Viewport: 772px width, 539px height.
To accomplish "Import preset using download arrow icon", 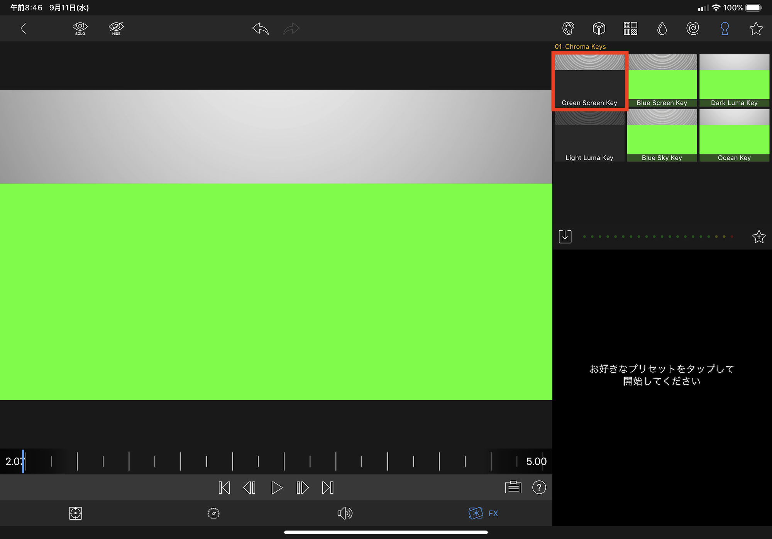I will [x=565, y=237].
